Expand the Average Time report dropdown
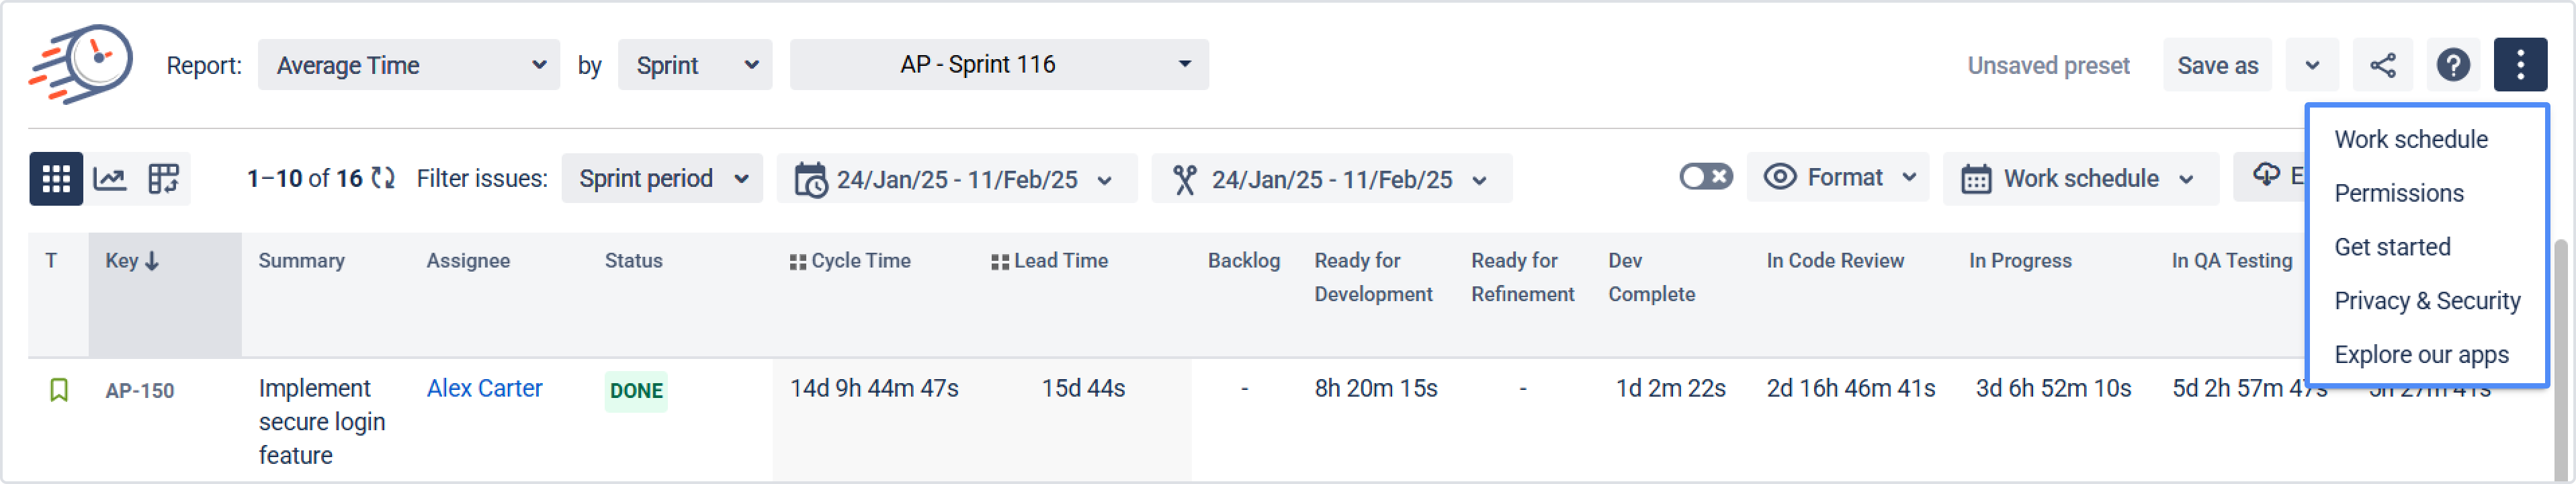 (409, 66)
